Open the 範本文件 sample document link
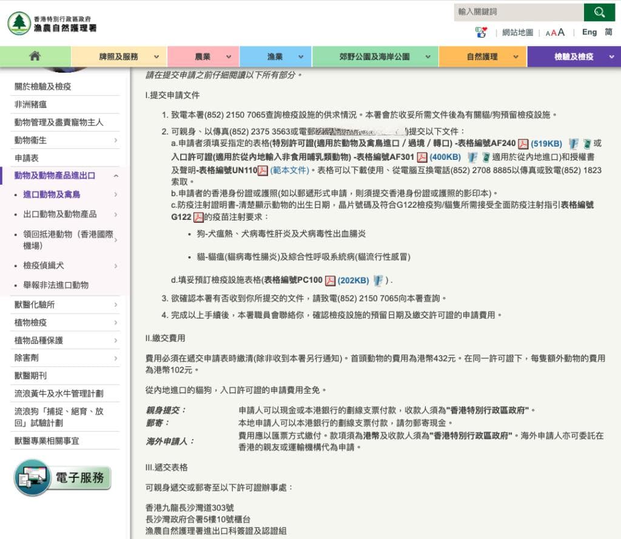Viewport: 621px width, 539px height. tap(289, 171)
